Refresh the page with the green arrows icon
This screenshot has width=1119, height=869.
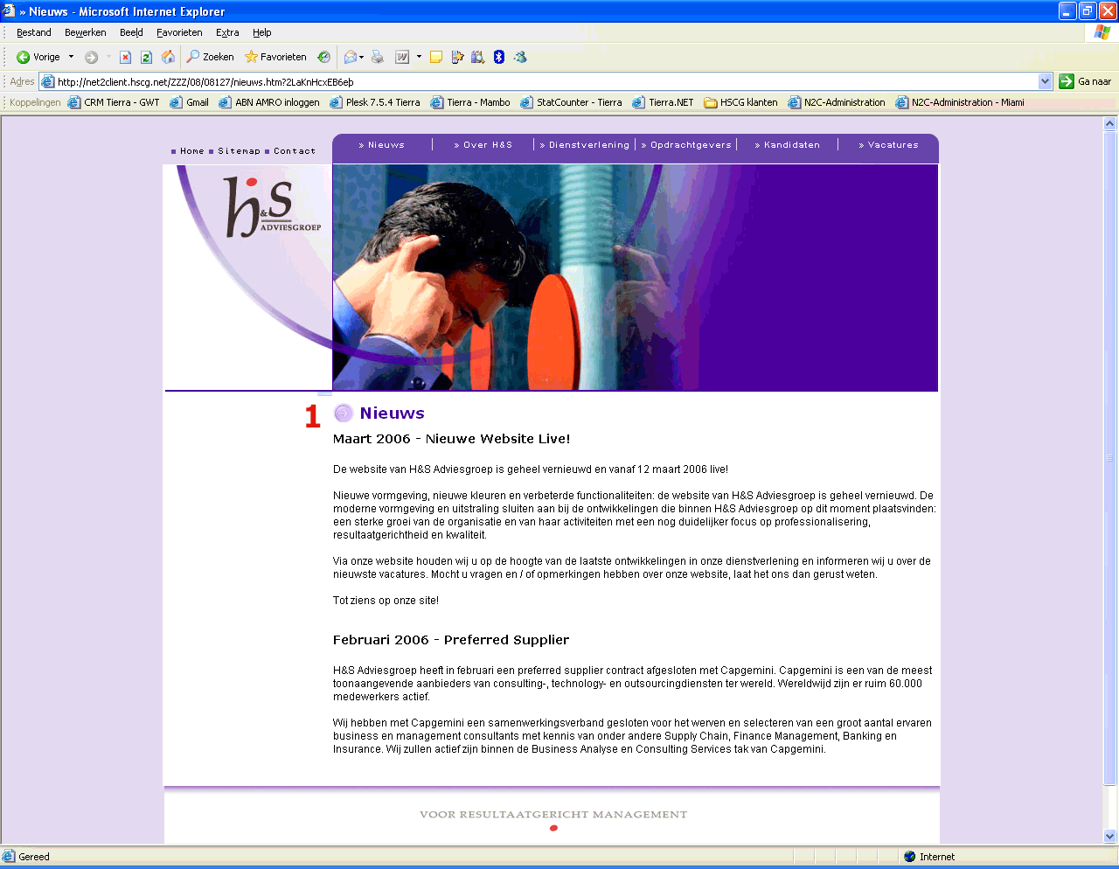[146, 57]
